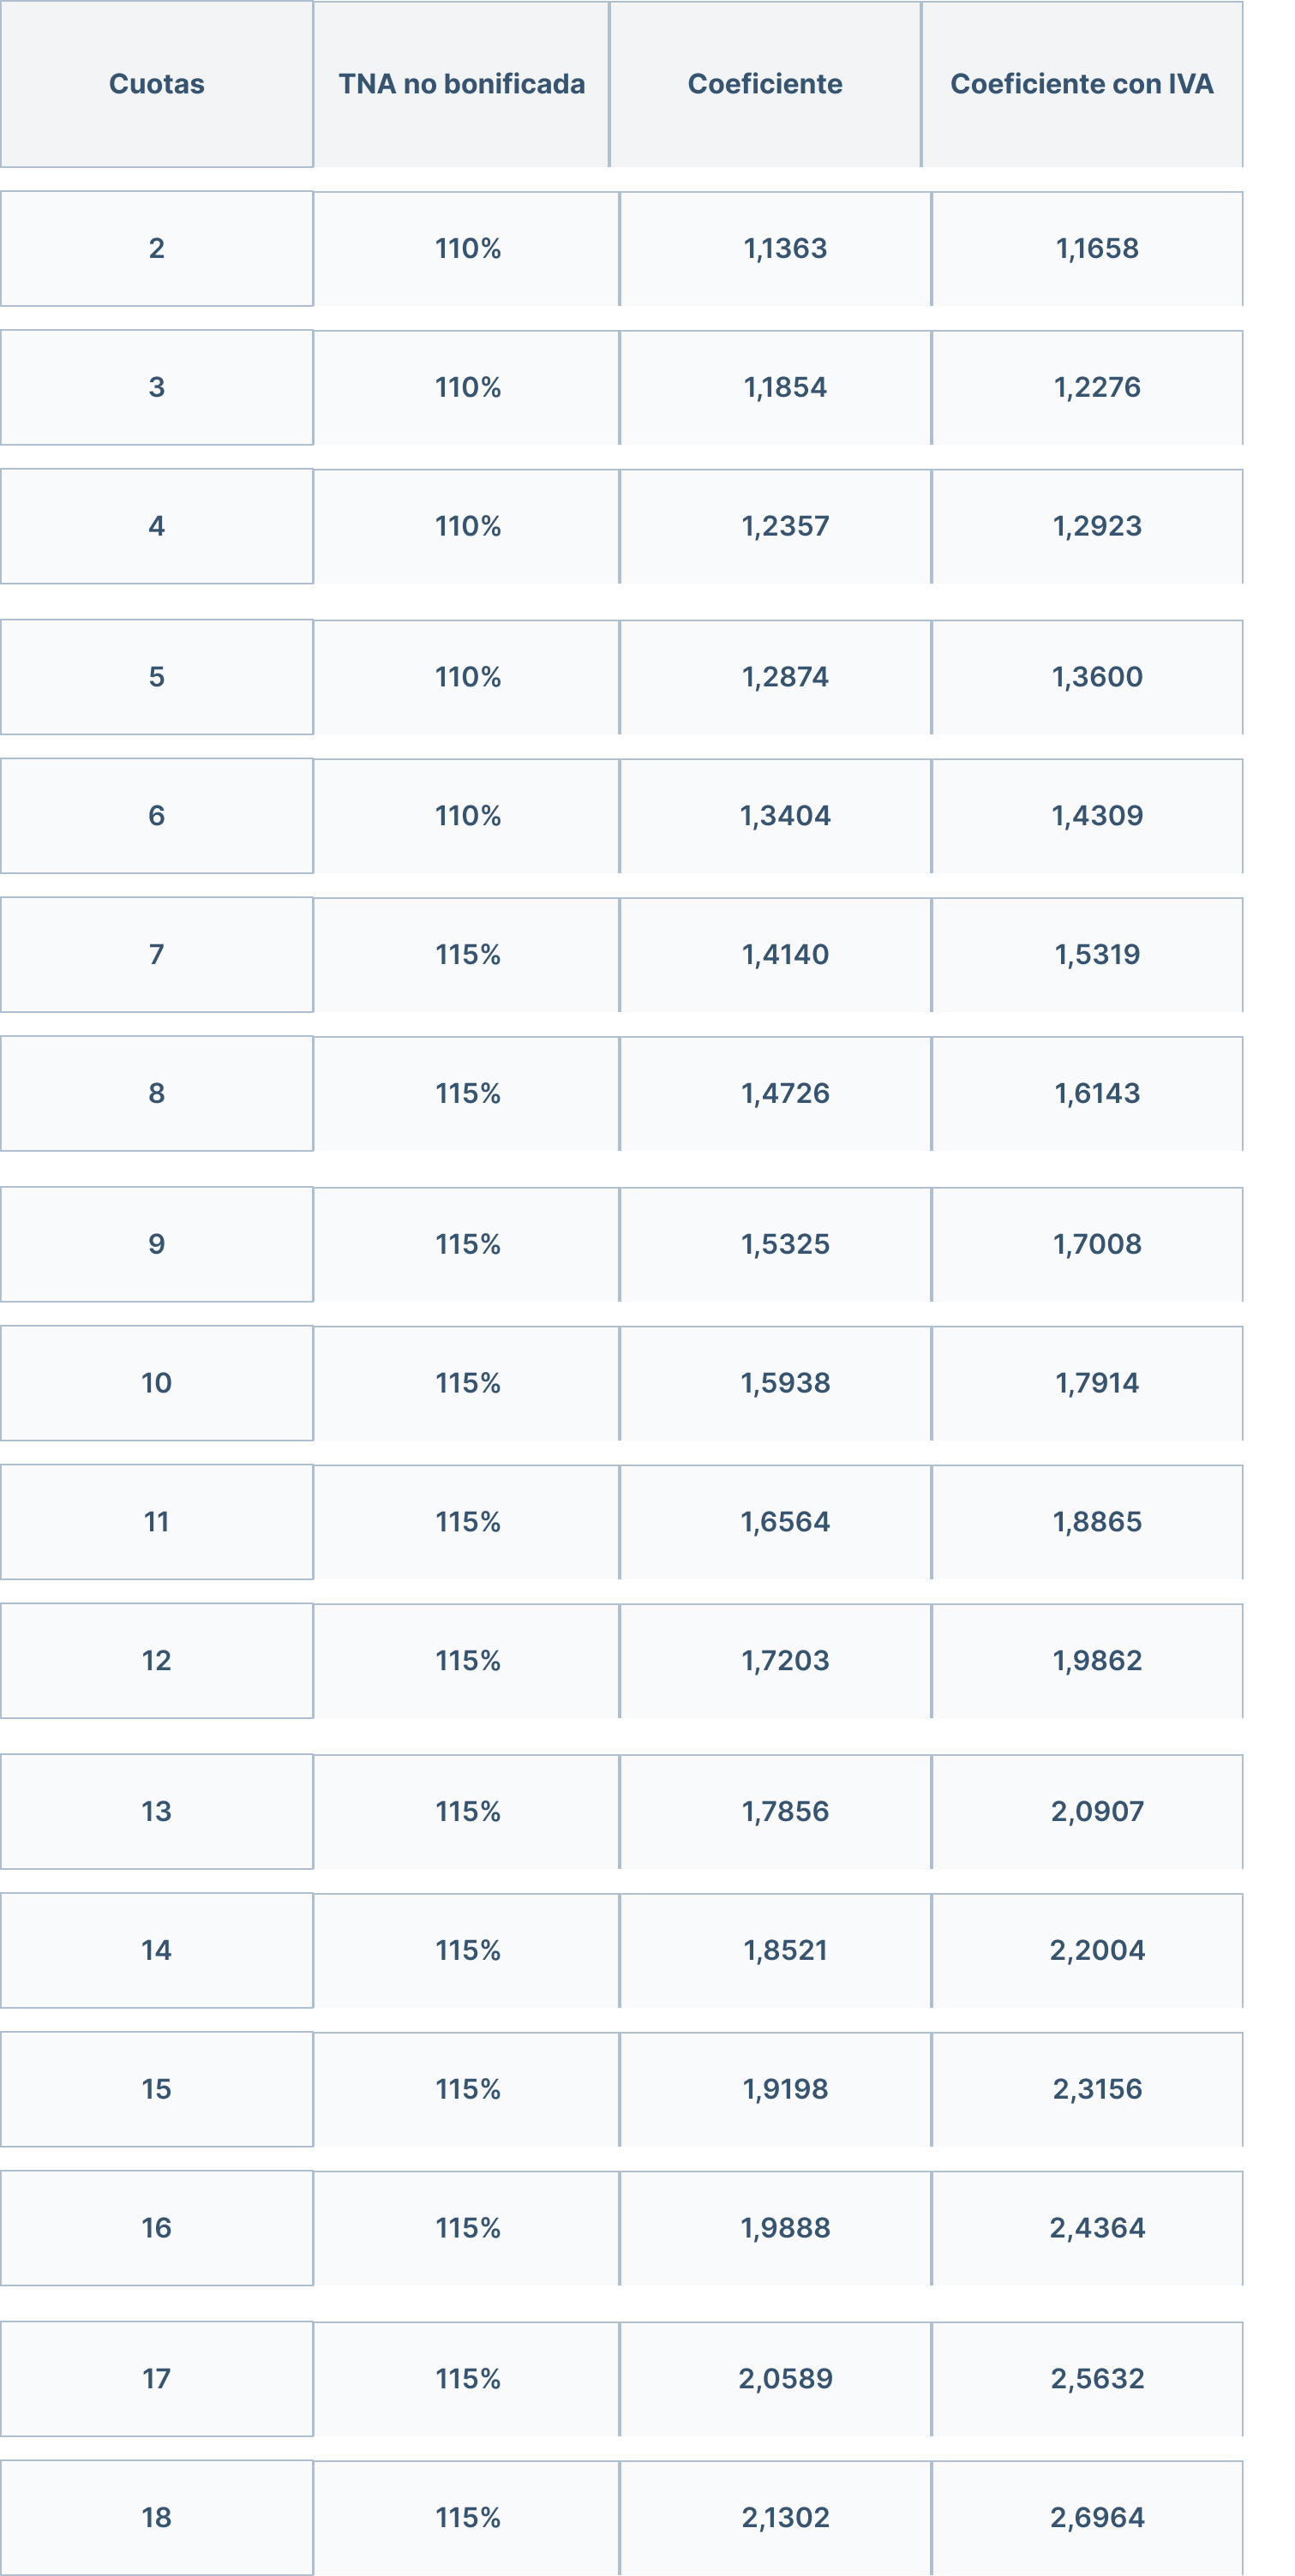This screenshot has height=2576, width=1295.
Task: Click coefficient value 1,4726
Action: 785,1093
